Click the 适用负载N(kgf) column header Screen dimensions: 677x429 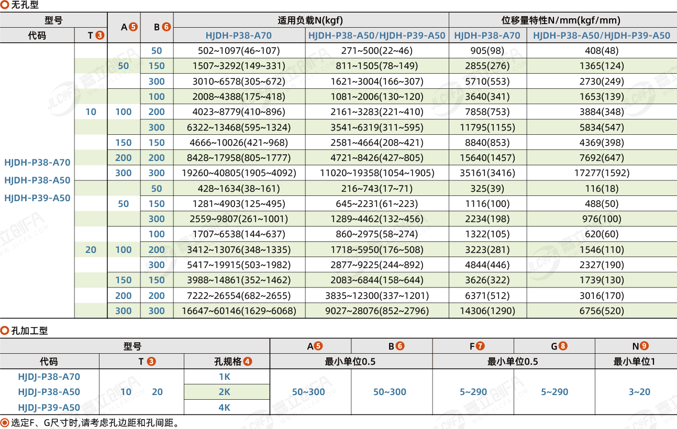(x=311, y=20)
